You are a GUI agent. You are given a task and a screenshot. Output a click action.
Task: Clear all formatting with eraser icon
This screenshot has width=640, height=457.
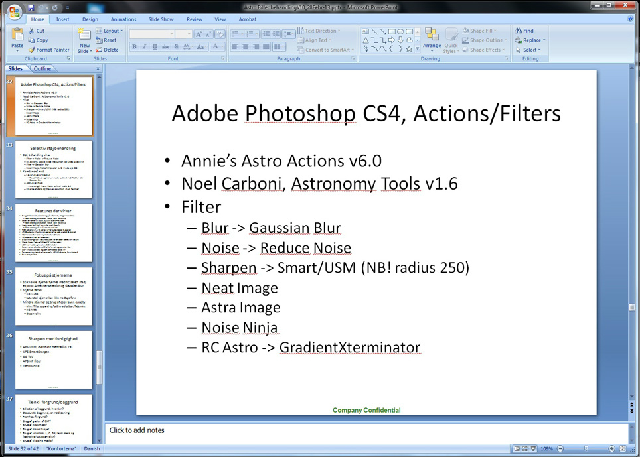(x=220, y=34)
